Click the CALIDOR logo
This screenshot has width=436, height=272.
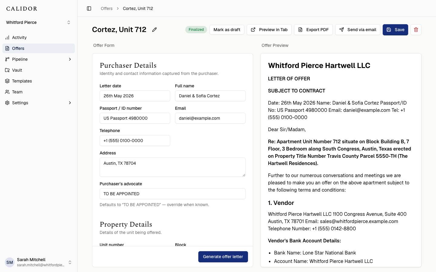click(22, 9)
